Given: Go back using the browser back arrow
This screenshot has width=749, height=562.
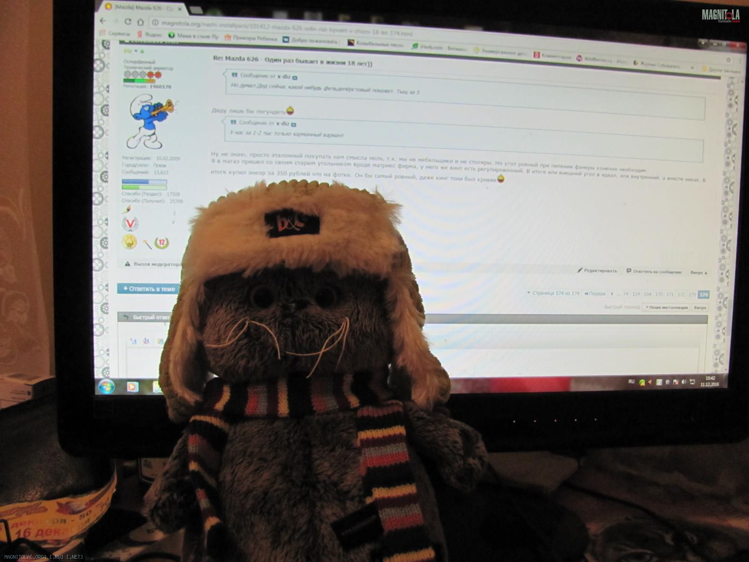Looking at the screenshot, I should pos(103,21).
